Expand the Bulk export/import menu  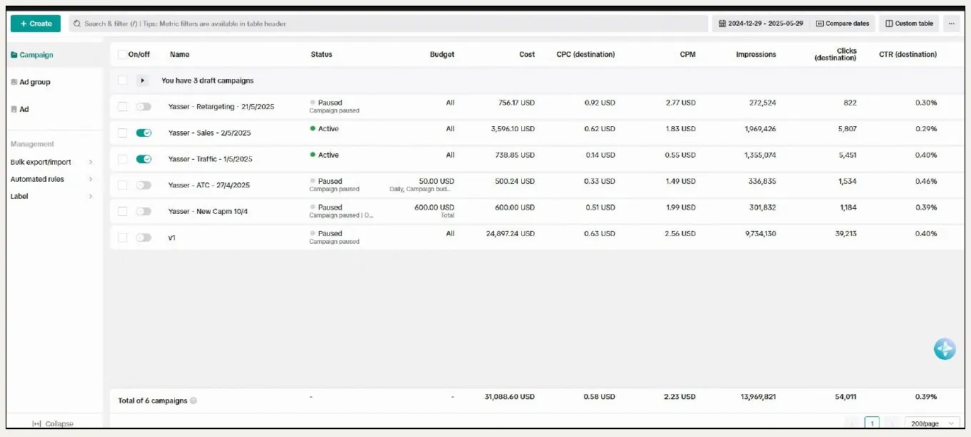point(51,162)
